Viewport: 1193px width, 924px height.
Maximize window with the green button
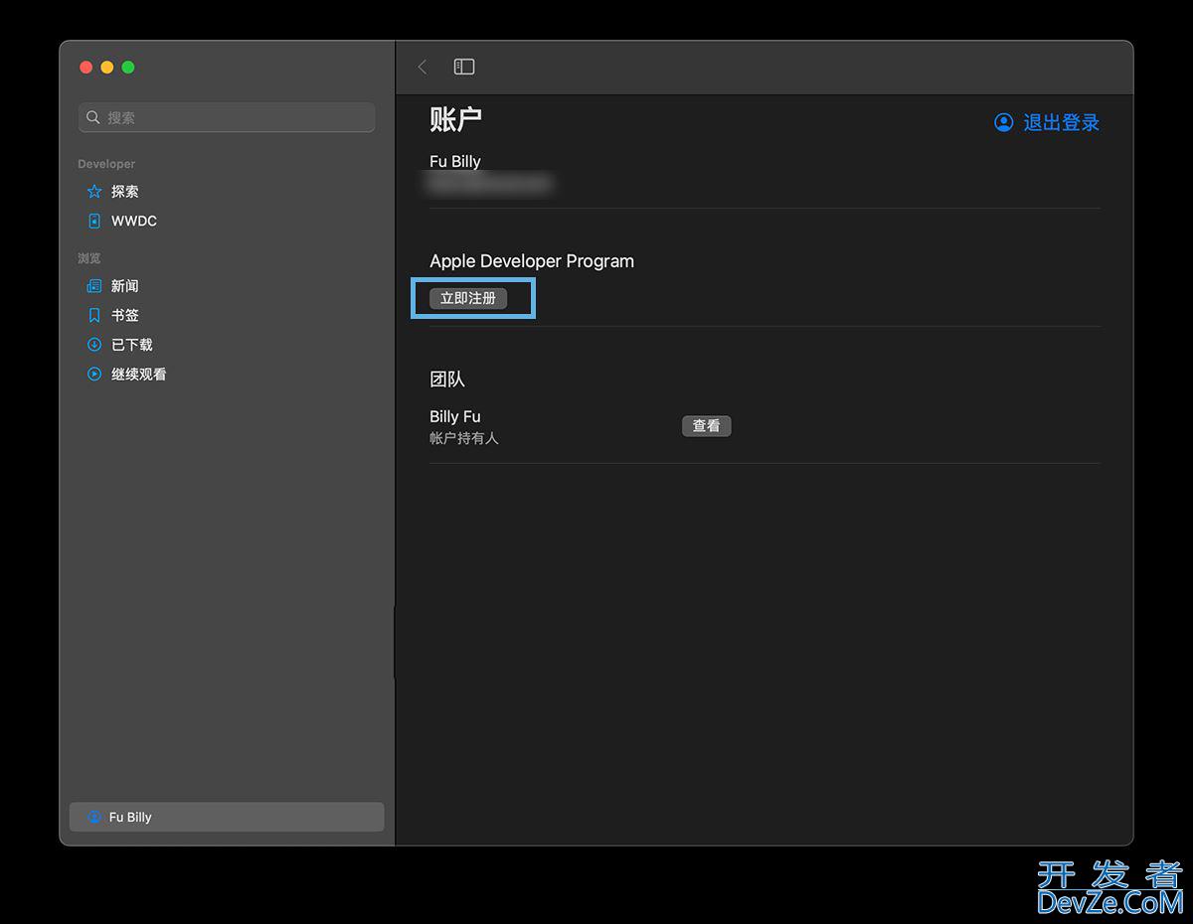[x=128, y=68]
